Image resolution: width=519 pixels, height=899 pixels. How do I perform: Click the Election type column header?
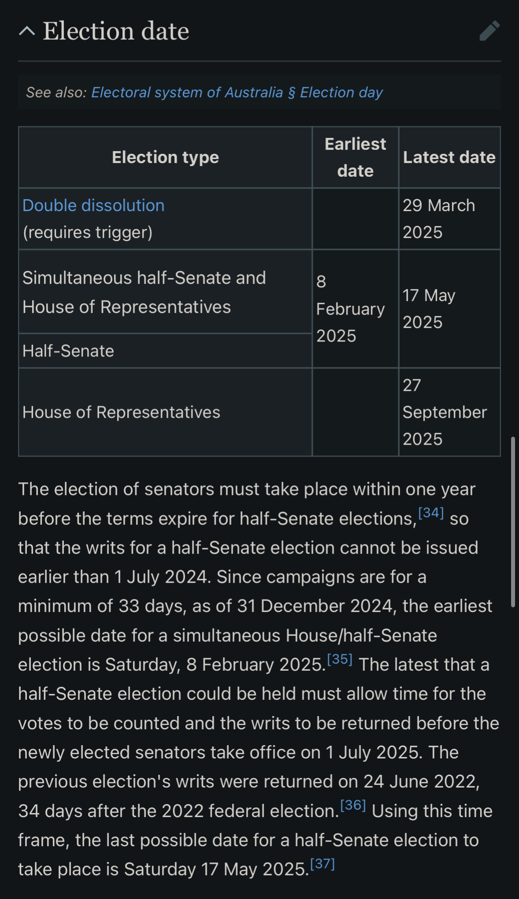tap(166, 157)
